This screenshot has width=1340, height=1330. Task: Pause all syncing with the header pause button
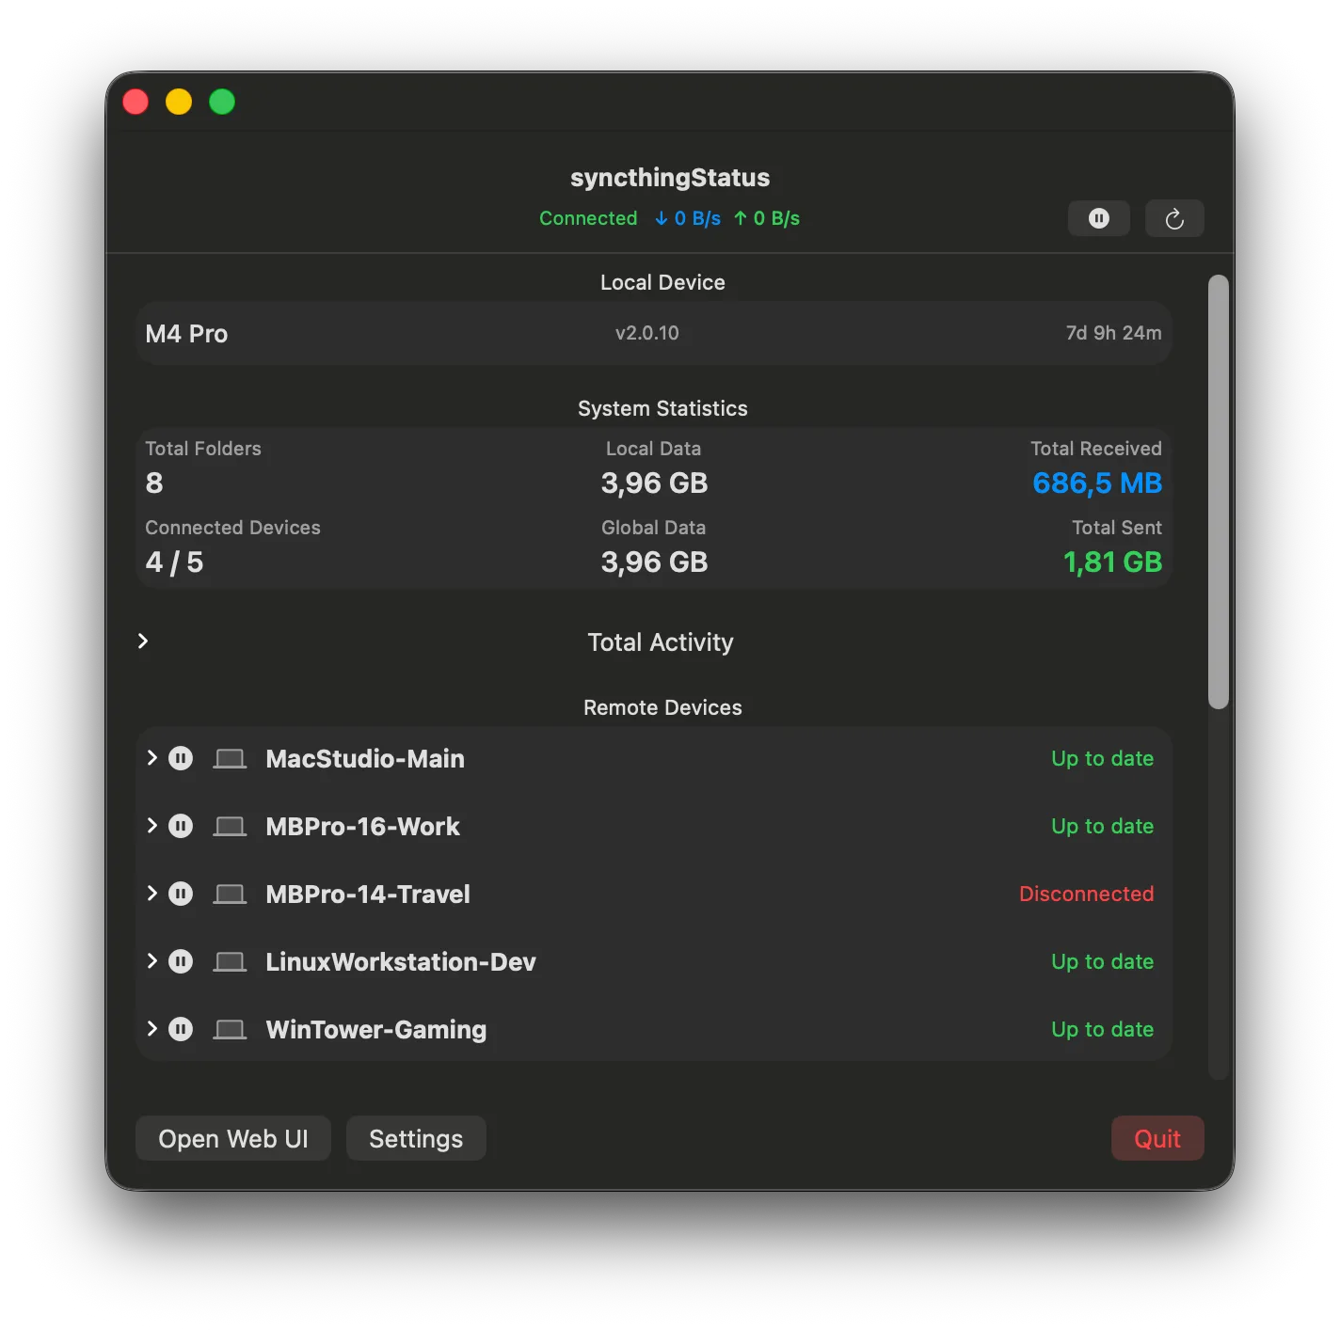(1098, 218)
